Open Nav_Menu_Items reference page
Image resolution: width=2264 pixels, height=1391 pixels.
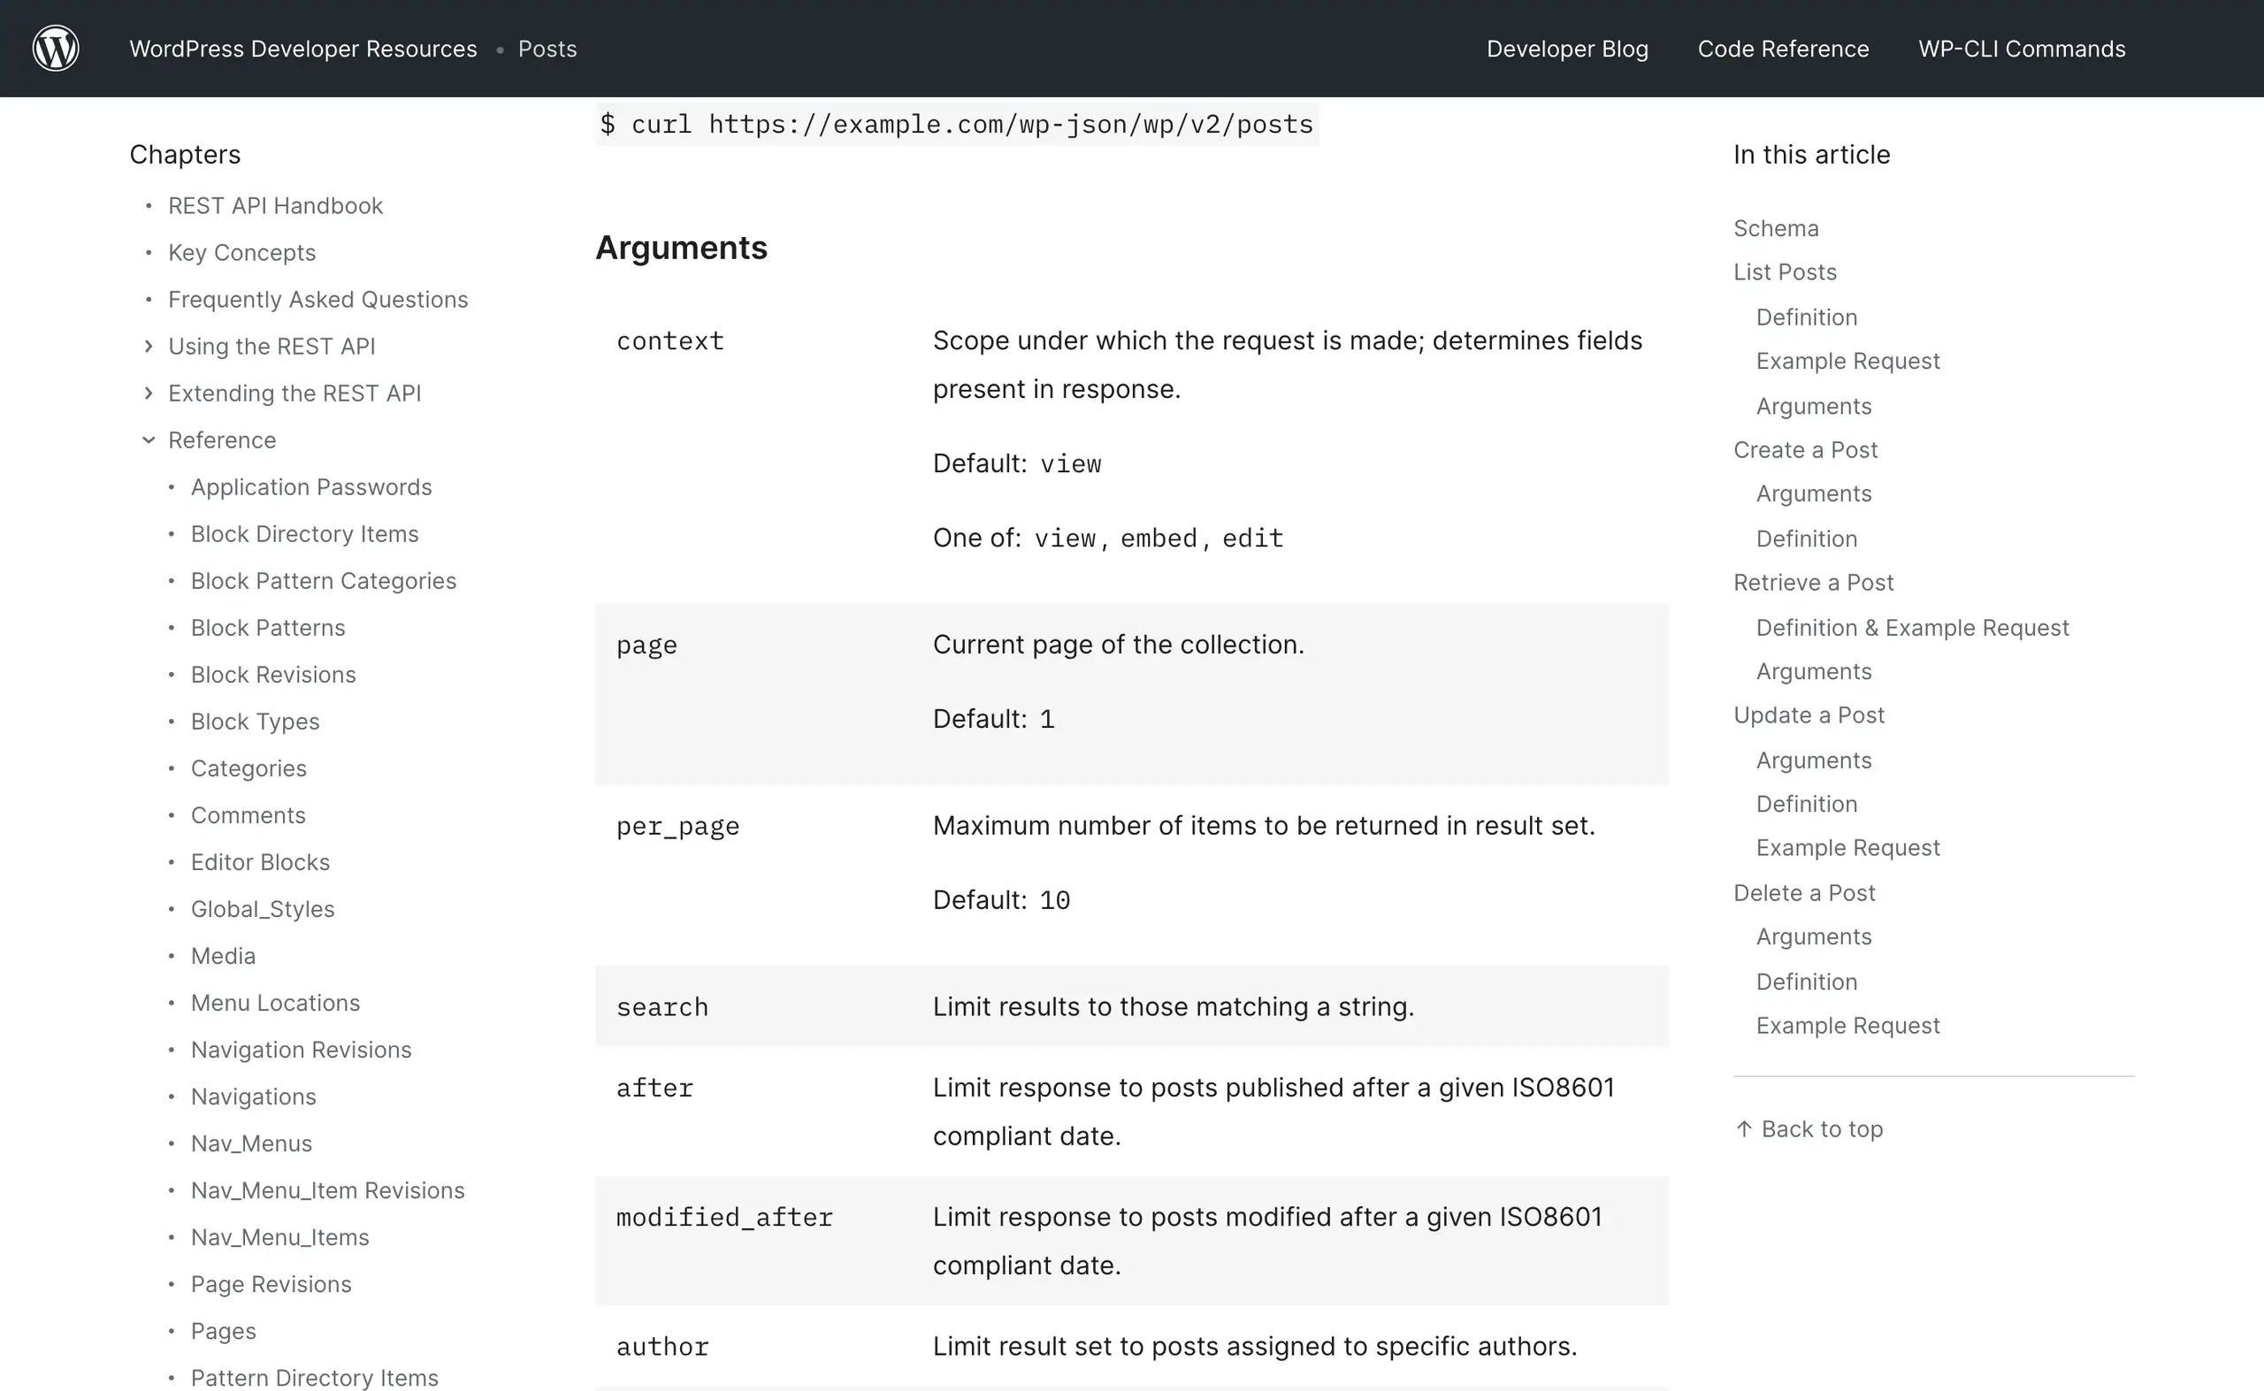[279, 1237]
